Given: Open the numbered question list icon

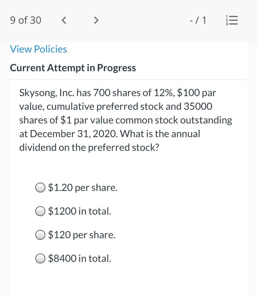Looking at the screenshot, I should point(232,20).
